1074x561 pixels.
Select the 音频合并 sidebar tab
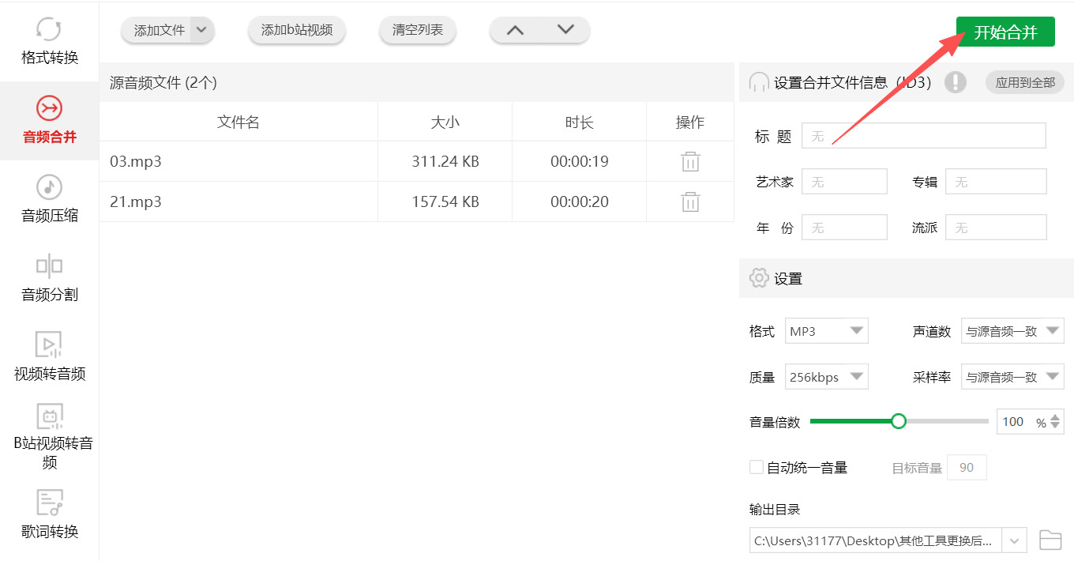pyautogui.click(x=49, y=120)
